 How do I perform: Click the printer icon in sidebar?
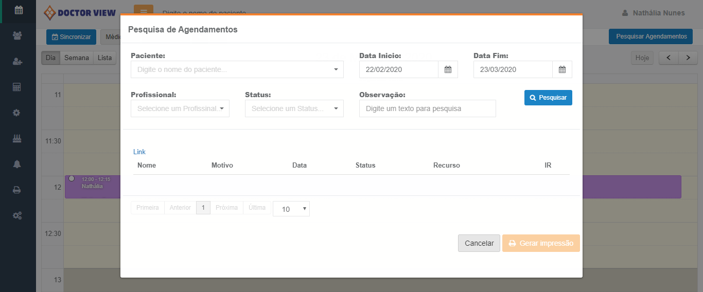pos(18,190)
